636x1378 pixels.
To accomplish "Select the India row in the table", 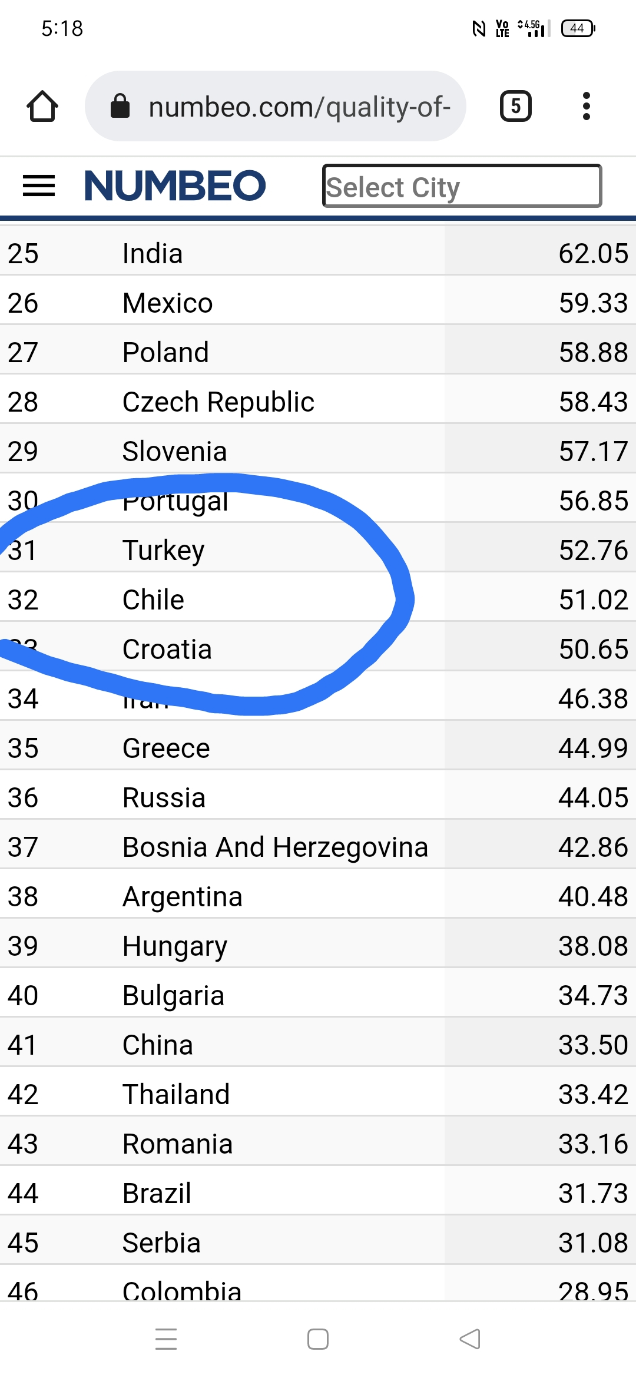I will pyautogui.click(x=318, y=253).
